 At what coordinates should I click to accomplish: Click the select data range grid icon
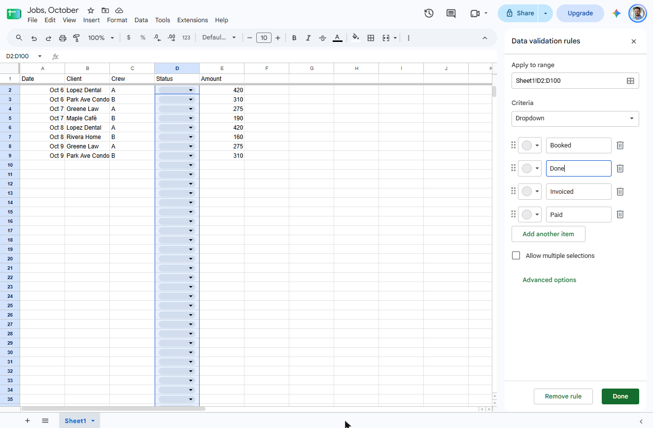point(630,81)
